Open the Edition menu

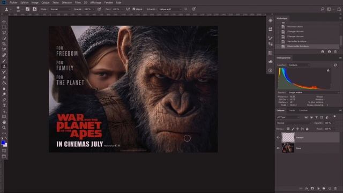[24, 3]
